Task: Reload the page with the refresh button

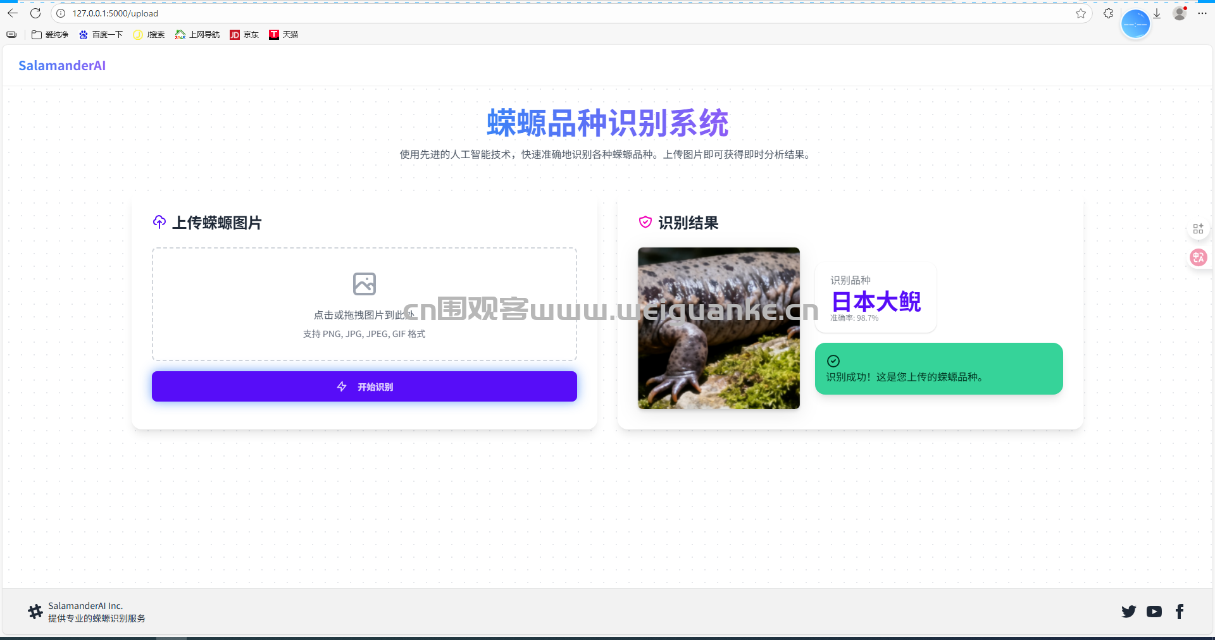Action: pyautogui.click(x=35, y=13)
